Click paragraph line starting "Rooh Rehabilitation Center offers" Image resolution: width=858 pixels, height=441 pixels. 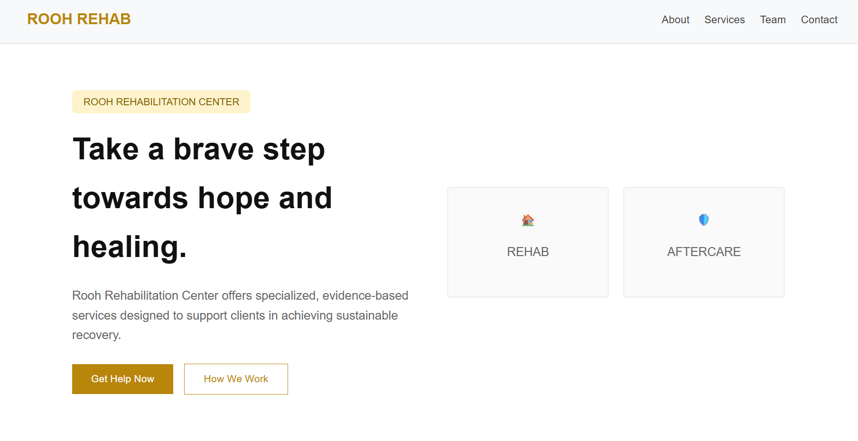click(x=240, y=295)
